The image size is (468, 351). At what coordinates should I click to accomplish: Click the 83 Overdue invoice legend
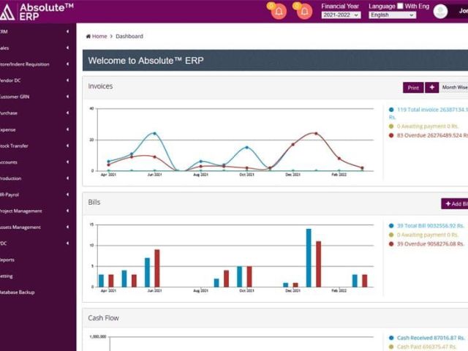tap(429, 135)
